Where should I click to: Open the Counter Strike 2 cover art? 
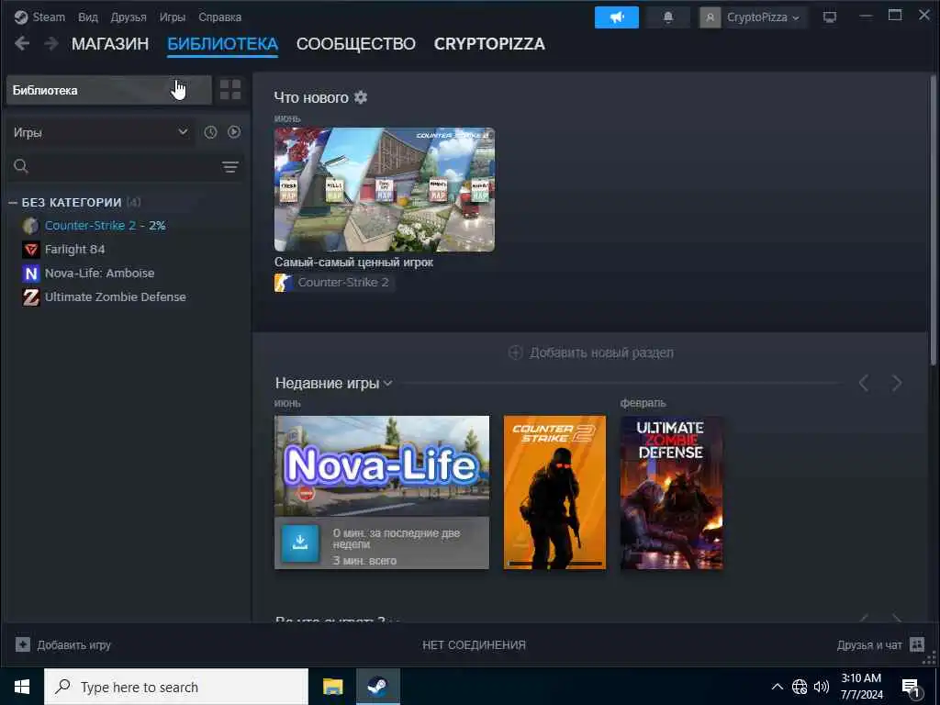[554, 492]
